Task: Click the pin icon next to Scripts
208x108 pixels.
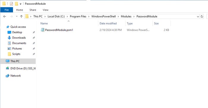Action: pyautogui.click(x=34, y=54)
